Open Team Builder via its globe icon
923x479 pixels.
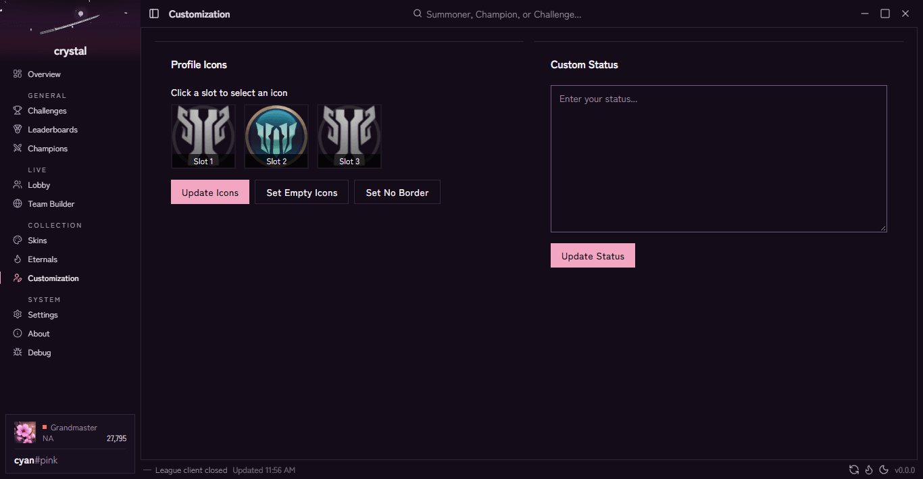[18, 204]
